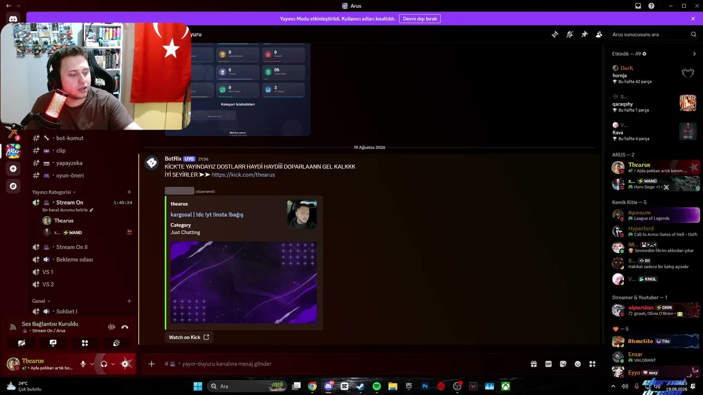
Task: Show pinned messages in the channel
Action: 584,34
